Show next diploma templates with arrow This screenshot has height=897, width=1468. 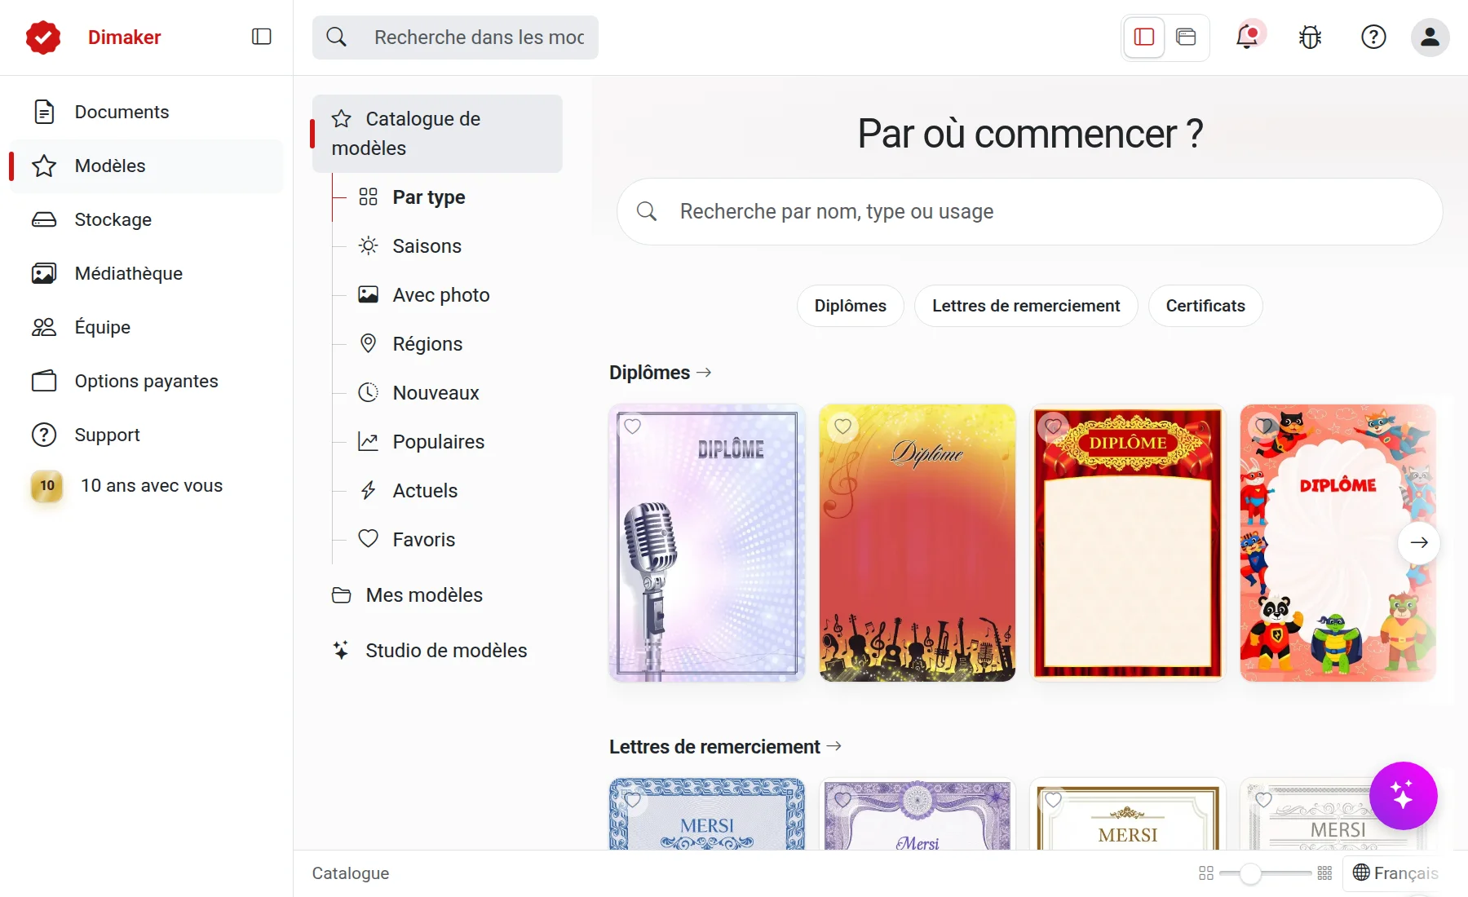pos(1419,542)
